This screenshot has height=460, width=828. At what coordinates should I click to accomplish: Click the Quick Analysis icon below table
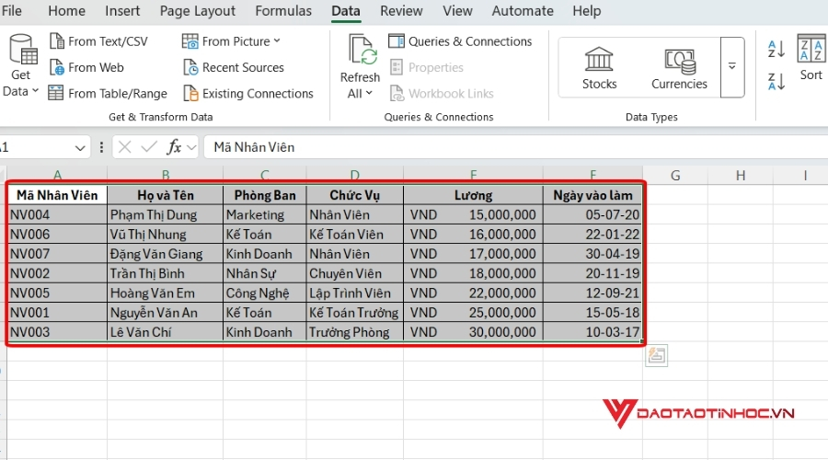[656, 357]
